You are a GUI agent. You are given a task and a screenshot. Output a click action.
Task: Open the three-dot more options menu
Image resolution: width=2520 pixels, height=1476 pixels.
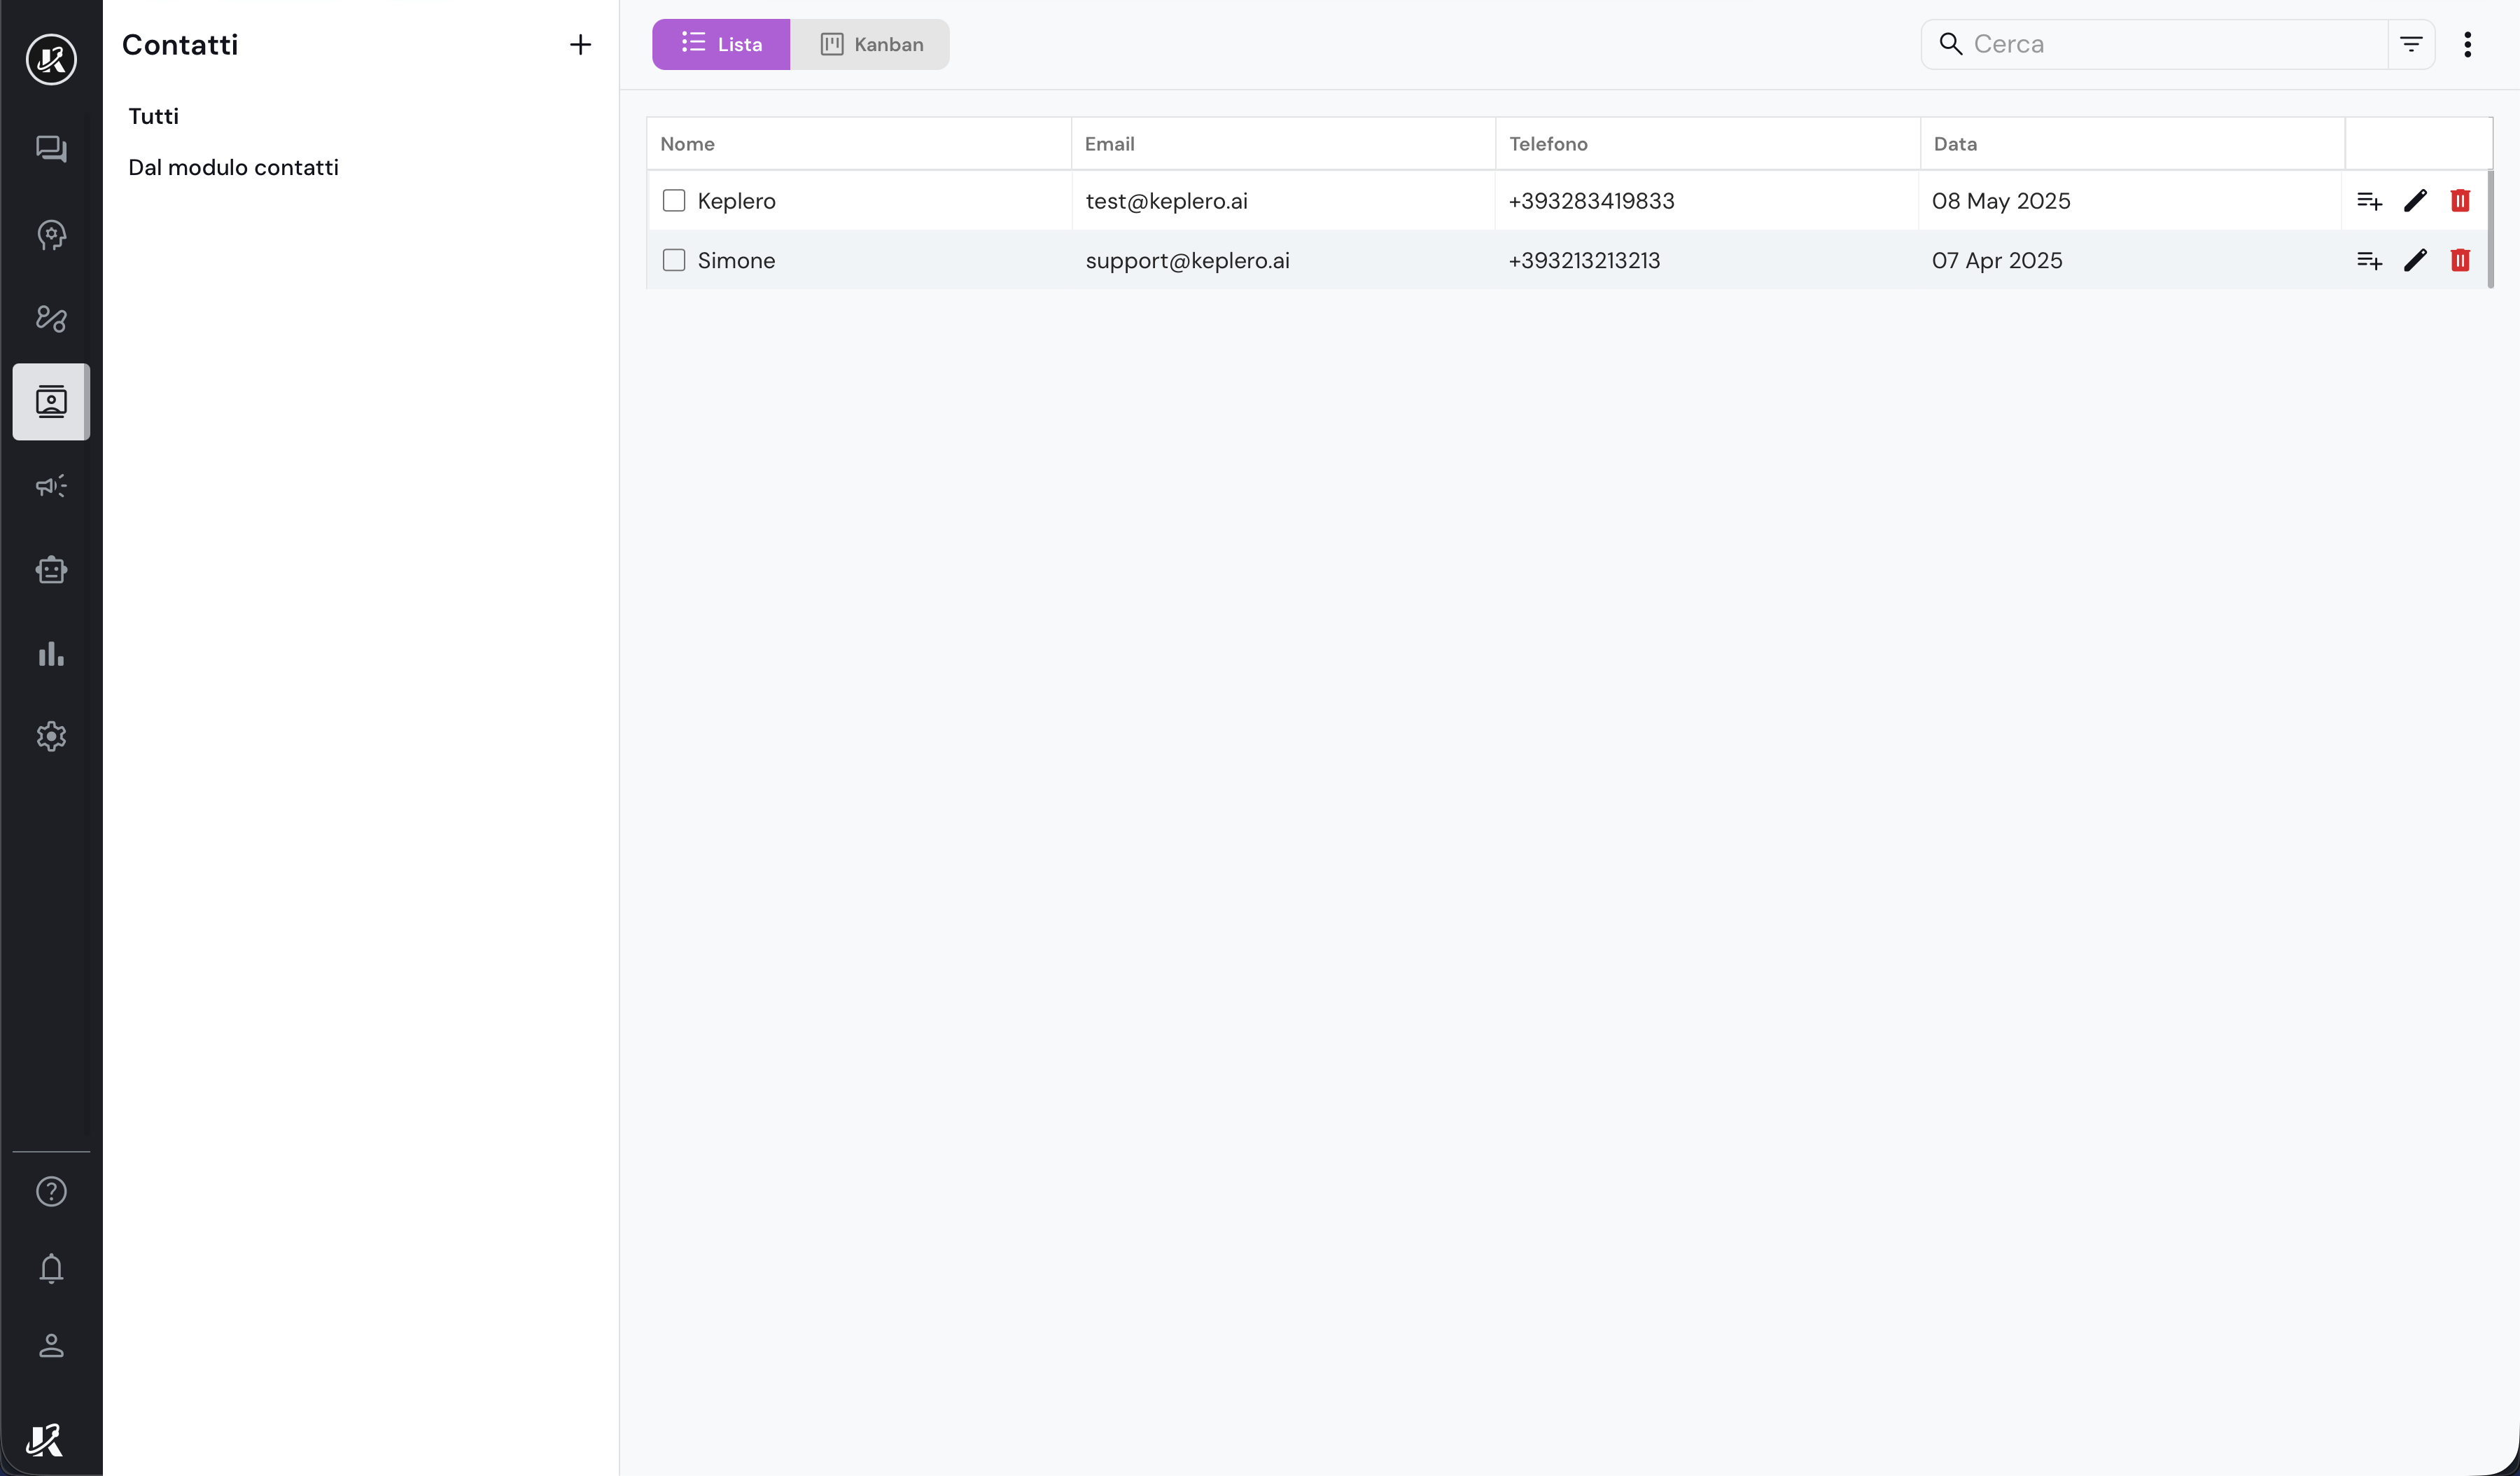tap(2467, 44)
